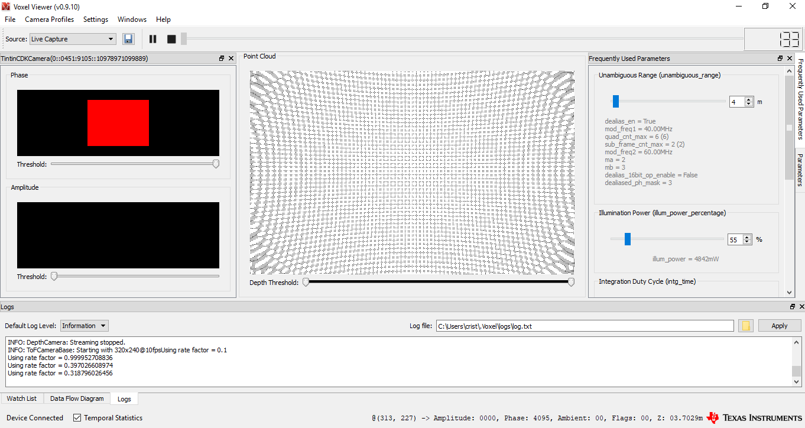Click the Point Cloud view
This screenshot has width=805, height=428.
coord(412,173)
